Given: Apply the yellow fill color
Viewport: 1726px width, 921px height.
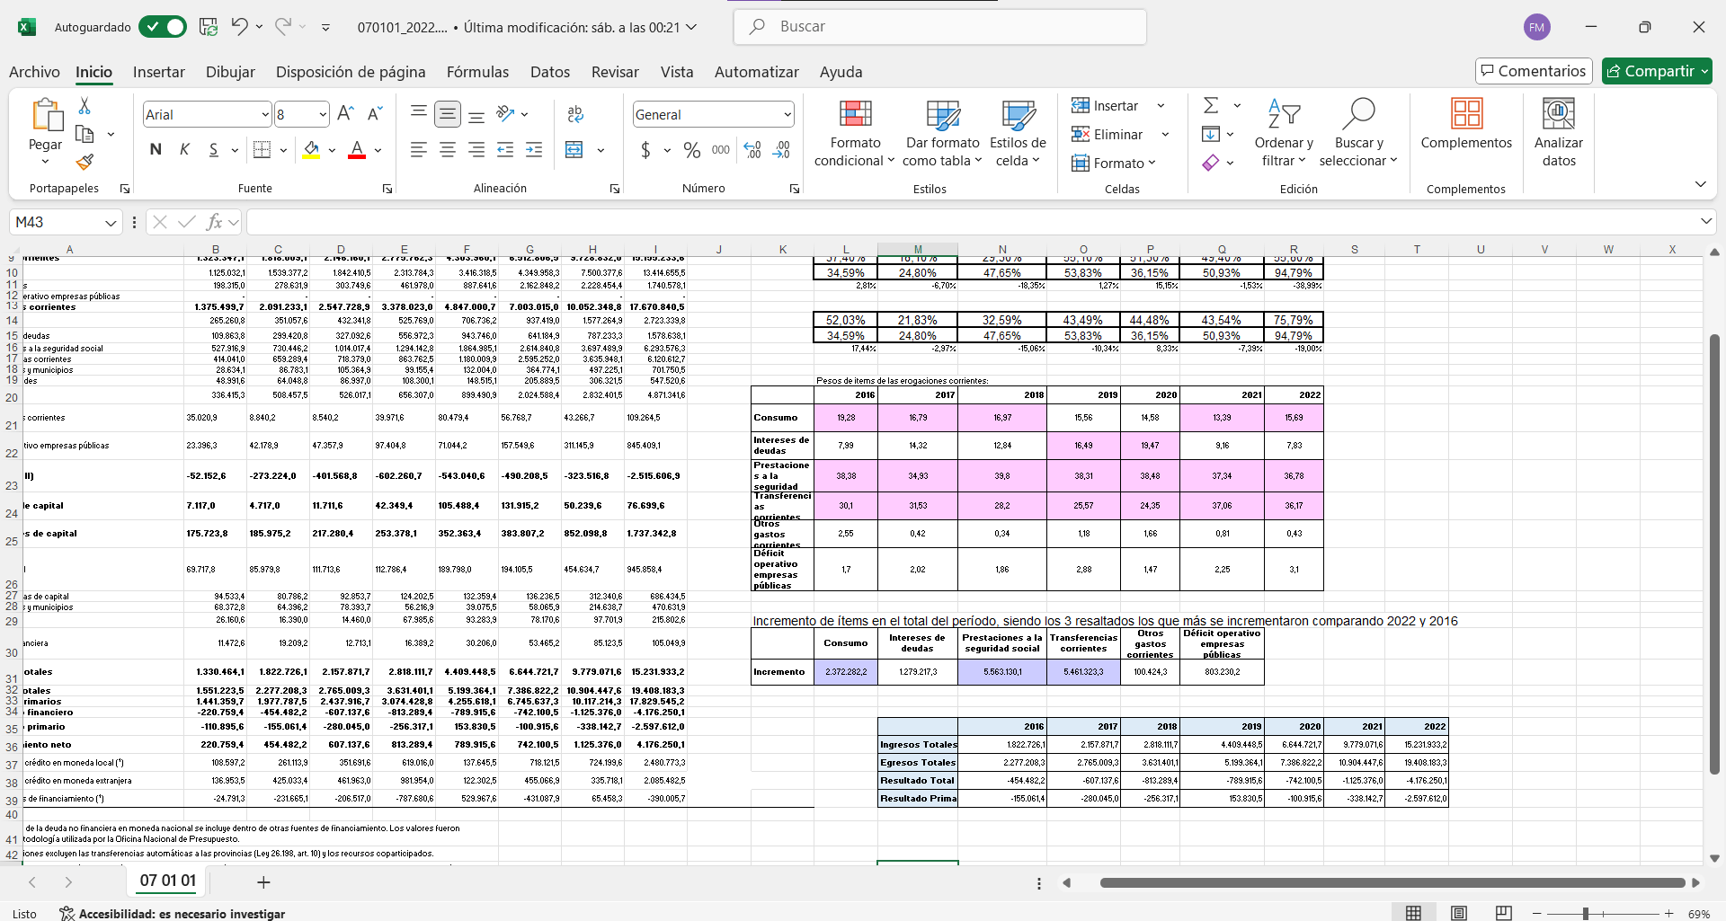Looking at the screenshot, I should tap(311, 150).
